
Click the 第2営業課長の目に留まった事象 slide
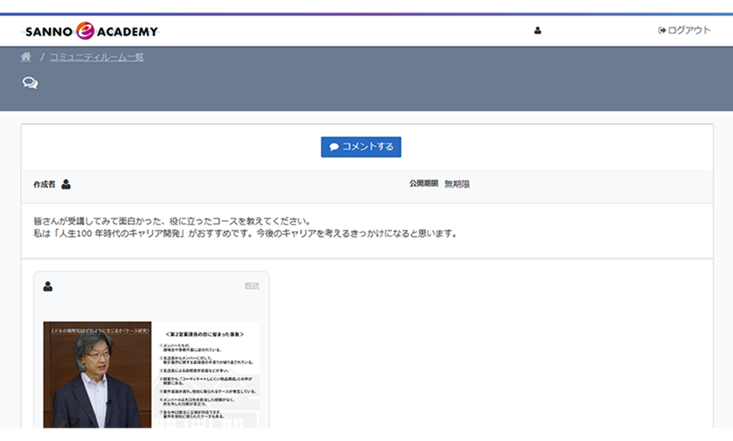point(205,375)
